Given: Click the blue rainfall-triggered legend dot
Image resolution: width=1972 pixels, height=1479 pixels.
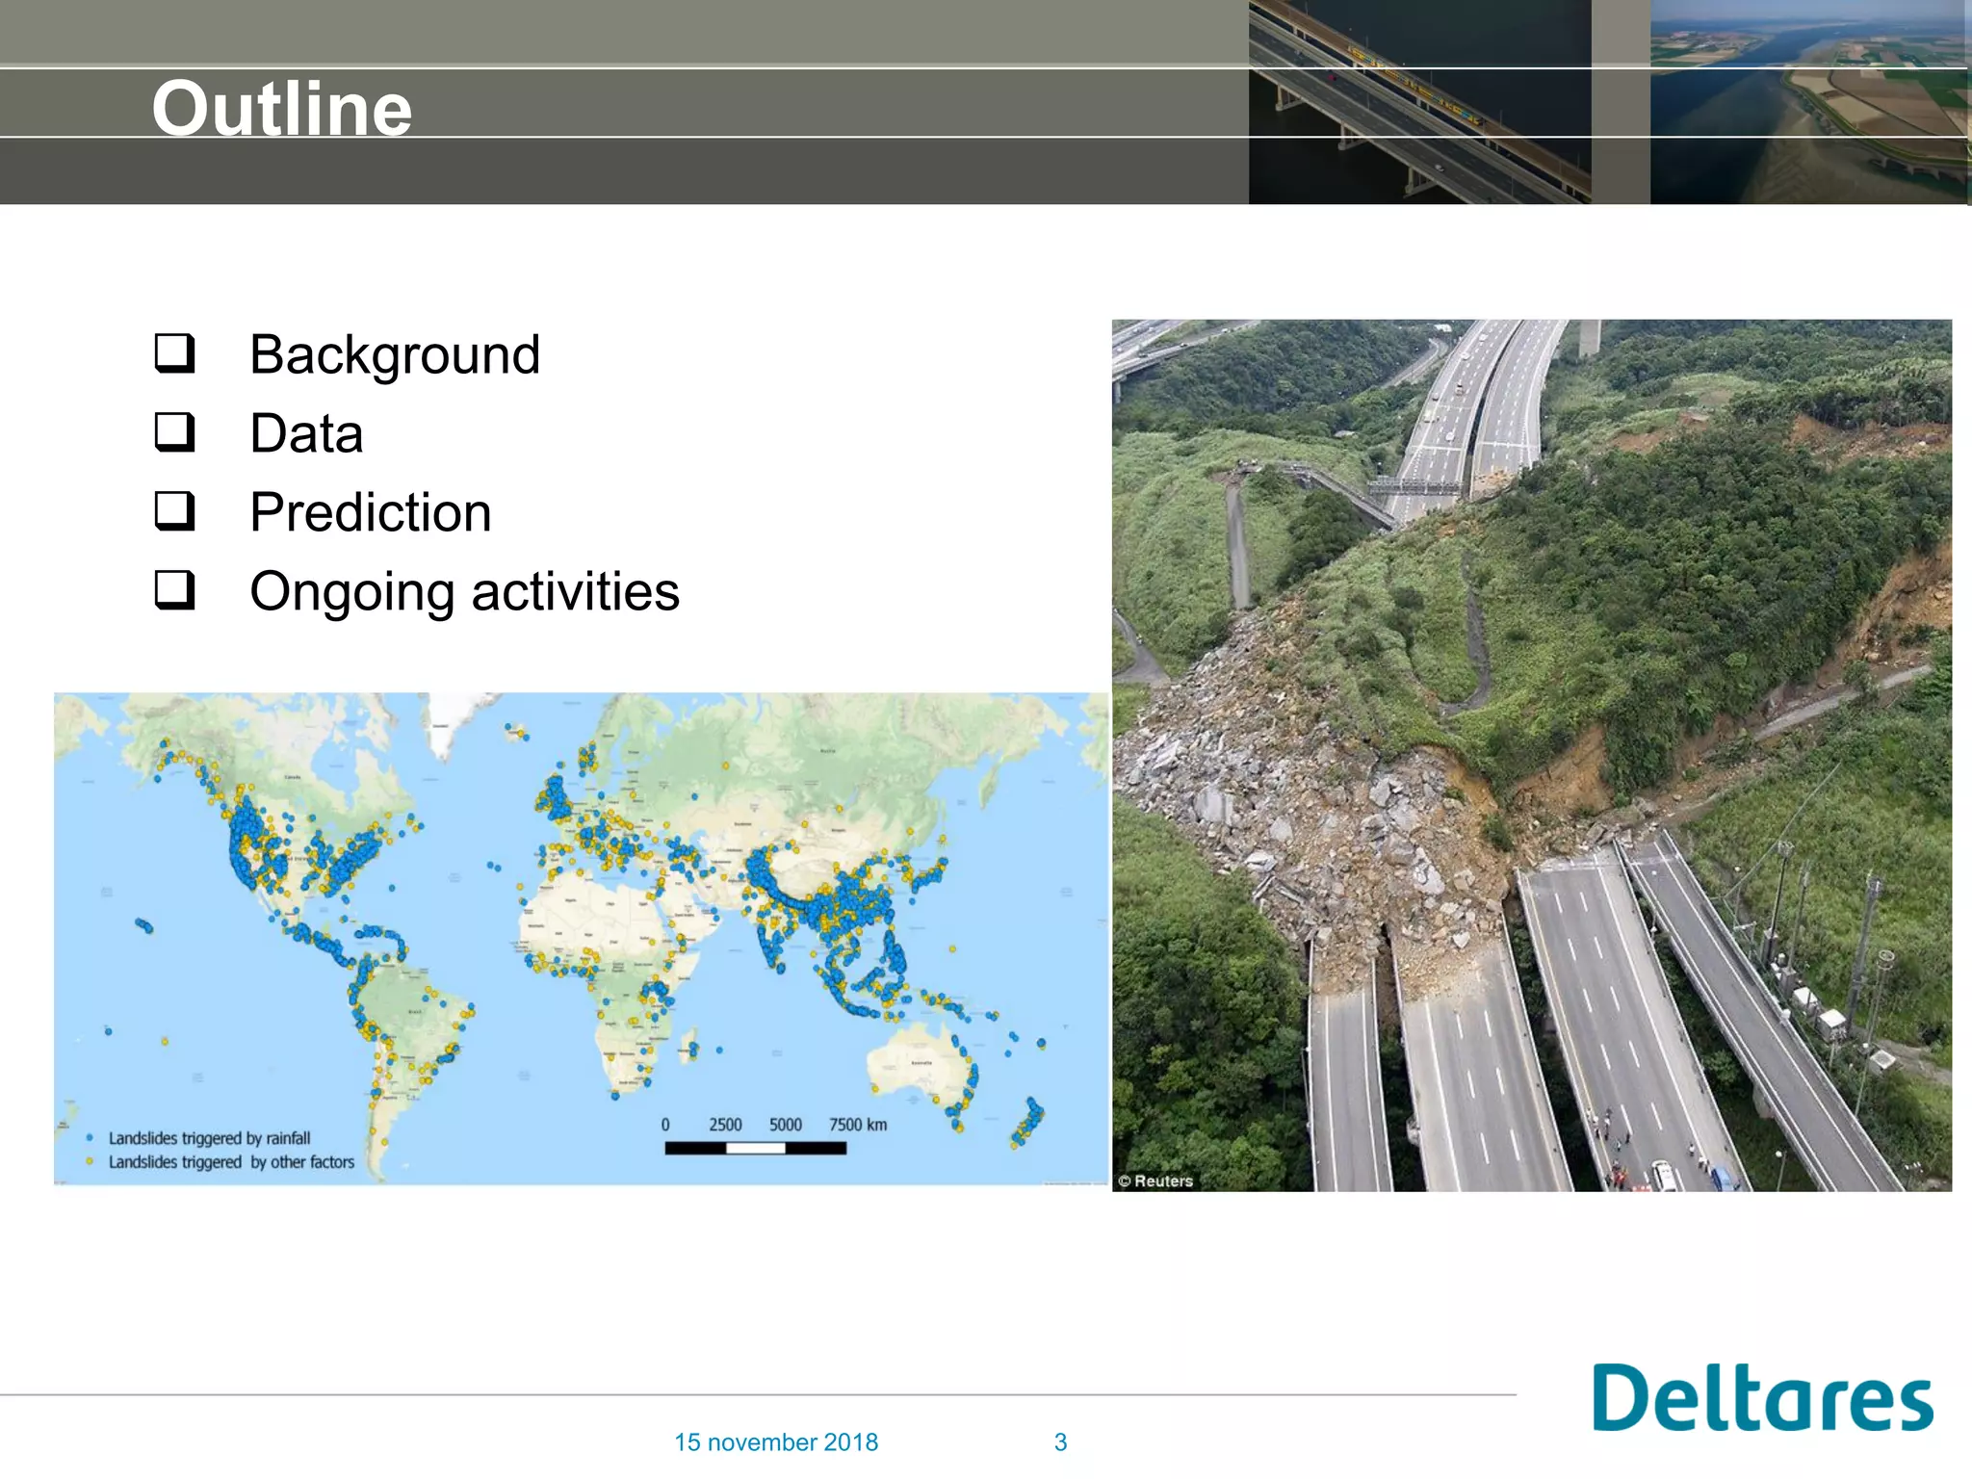Looking at the screenshot, I should (x=90, y=1138).
